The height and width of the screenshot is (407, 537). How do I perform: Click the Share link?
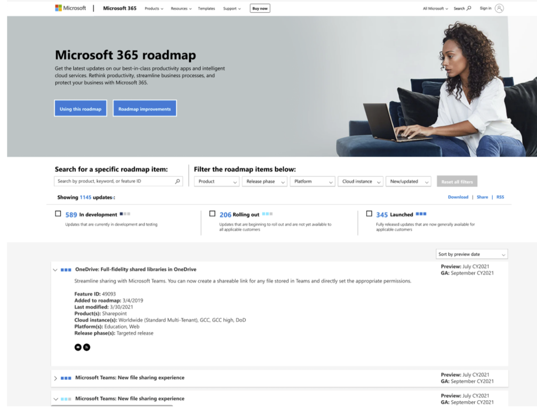(482, 197)
